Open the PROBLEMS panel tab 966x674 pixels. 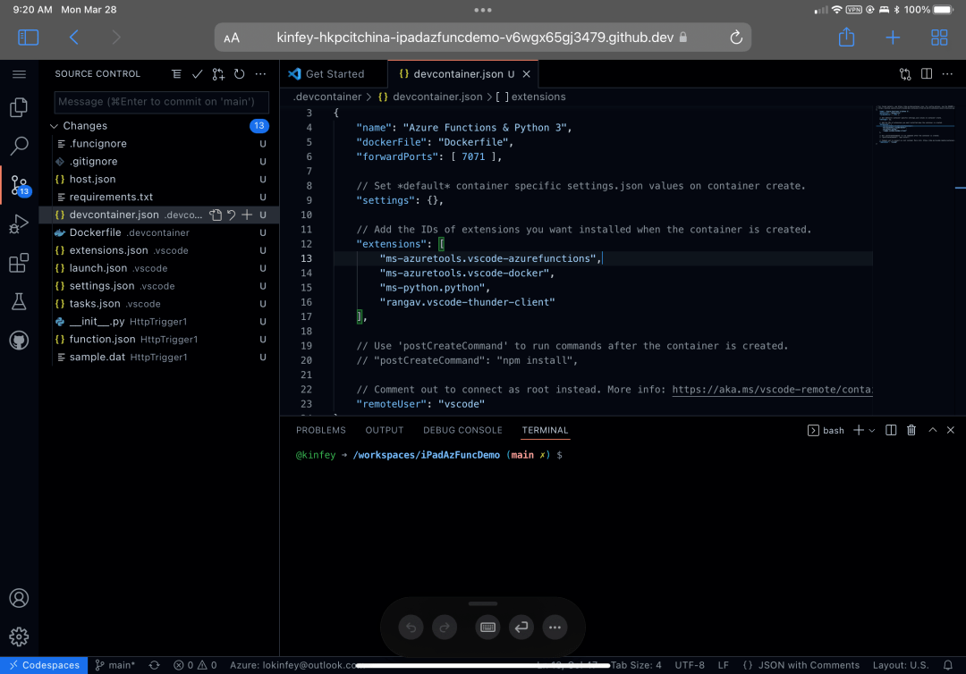tap(320, 430)
